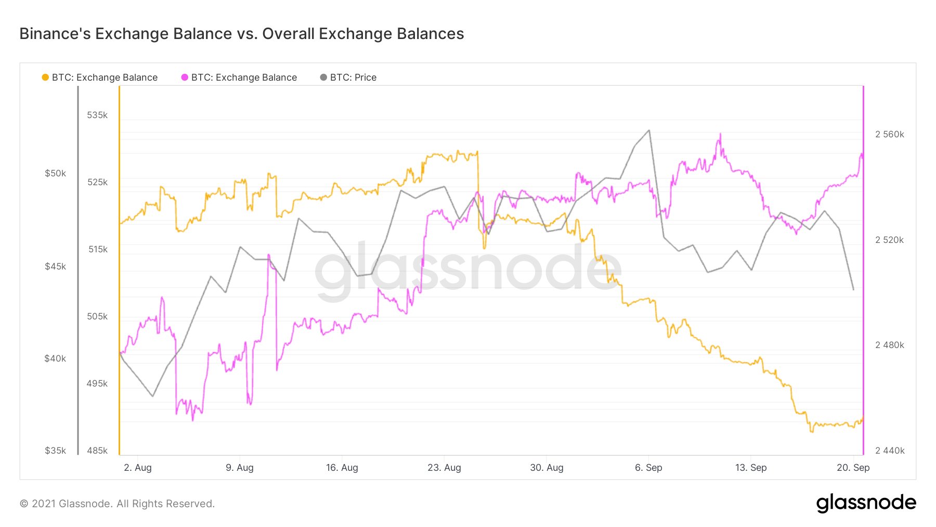Click the glassnode watermark in chart center
This screenshot has width=936, height=527.
tap(468, 269)
